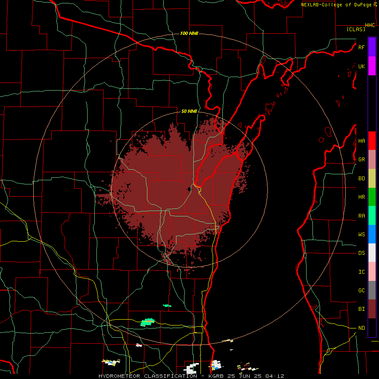Viewport: 379px width, 379px height.
Task: Select the gray GC legend color
Action: pyautogui.click(x=372, y=290)
